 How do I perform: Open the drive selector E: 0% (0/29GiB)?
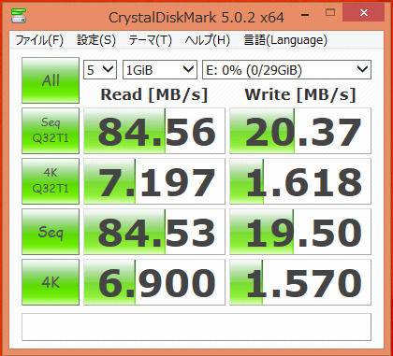click(x=286, y=69)
